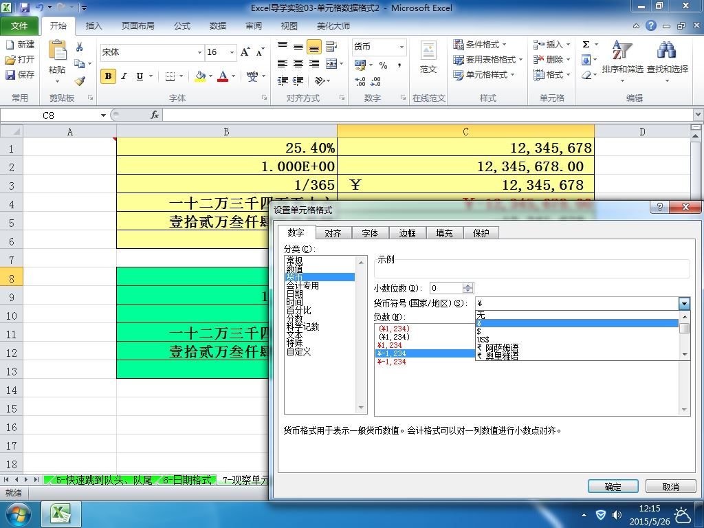
Task: Click the comma style icon
Action: tap(399, 65)
